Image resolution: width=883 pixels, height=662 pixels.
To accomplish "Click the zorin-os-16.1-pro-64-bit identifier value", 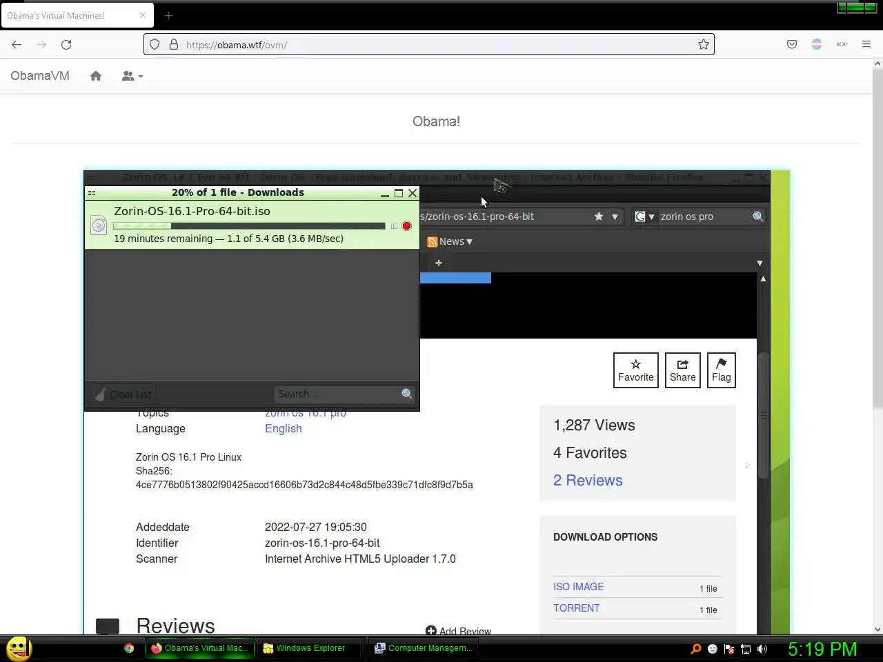I will click(x=322, y=543).
